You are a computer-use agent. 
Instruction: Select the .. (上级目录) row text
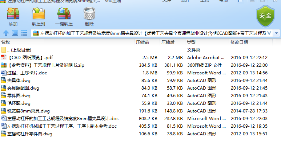coord(19,50)
